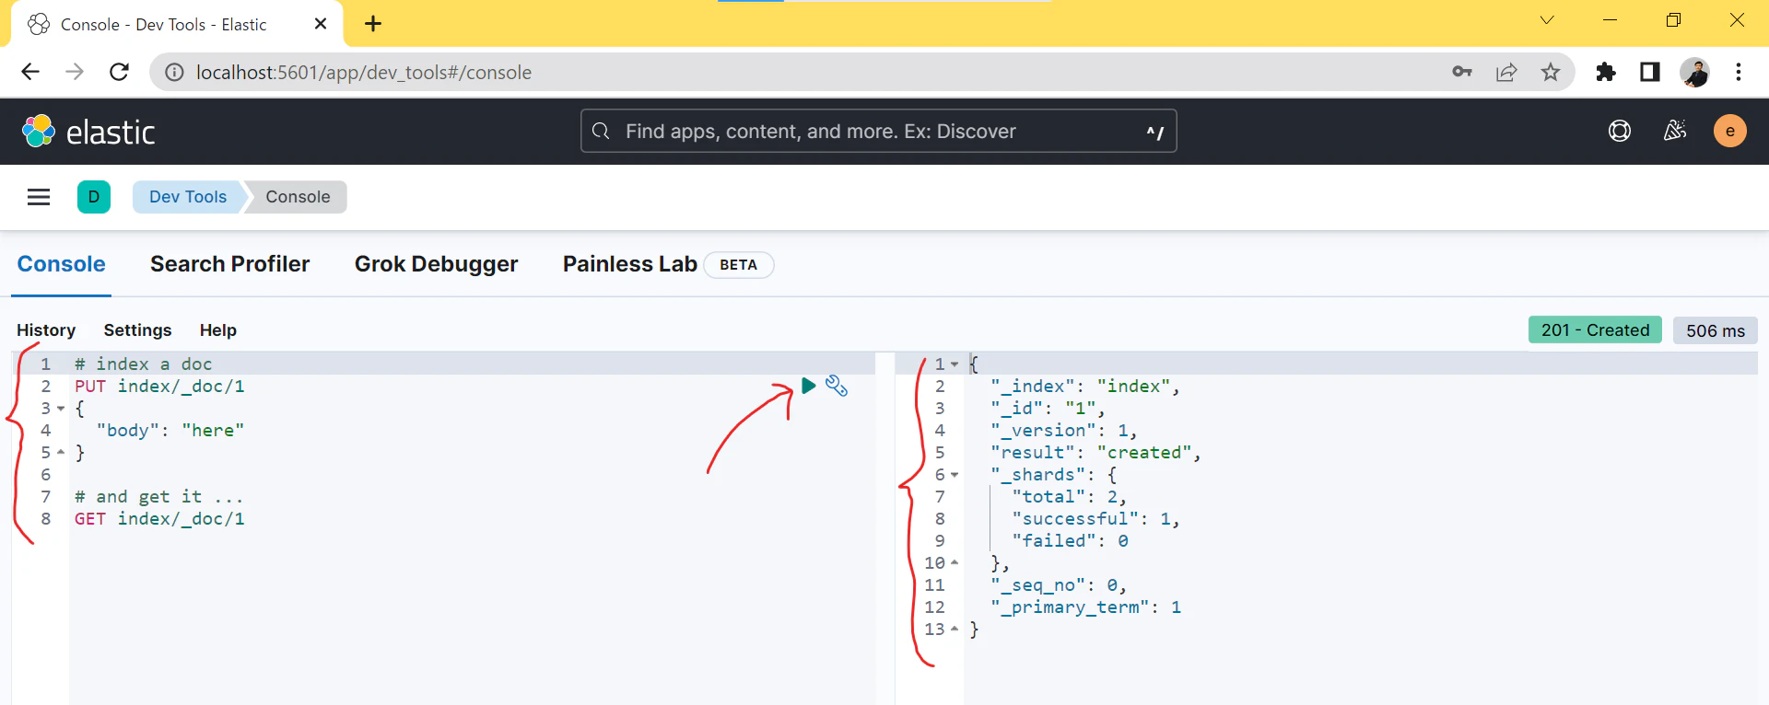The image size is (1769, 705).
Task: Click the GET index/_doc/1 line
Action: 160,519
